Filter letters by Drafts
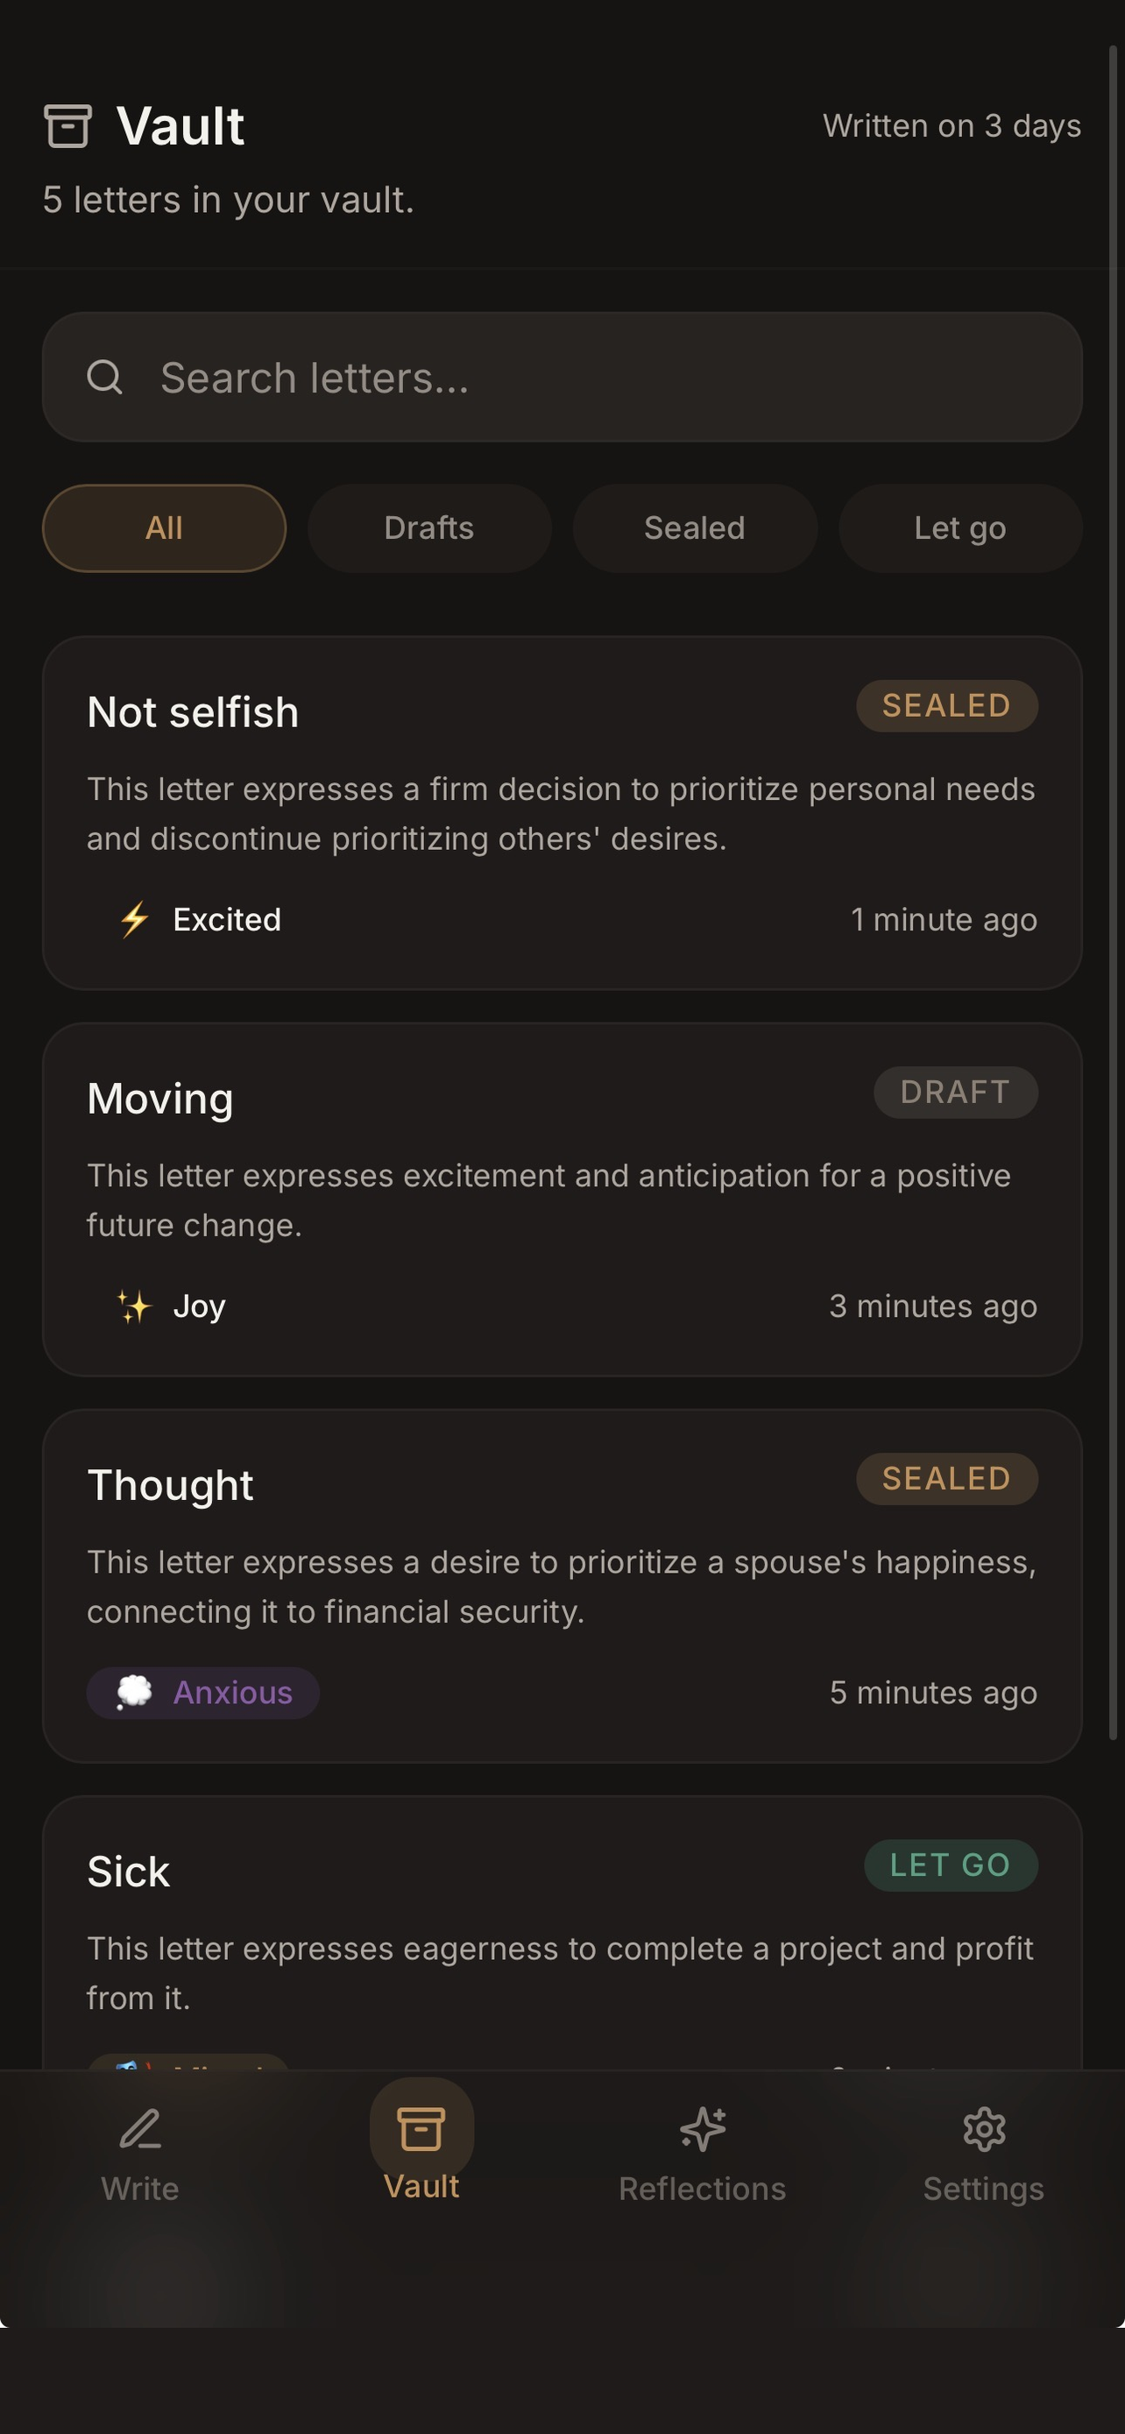 (x=428, y=528)
